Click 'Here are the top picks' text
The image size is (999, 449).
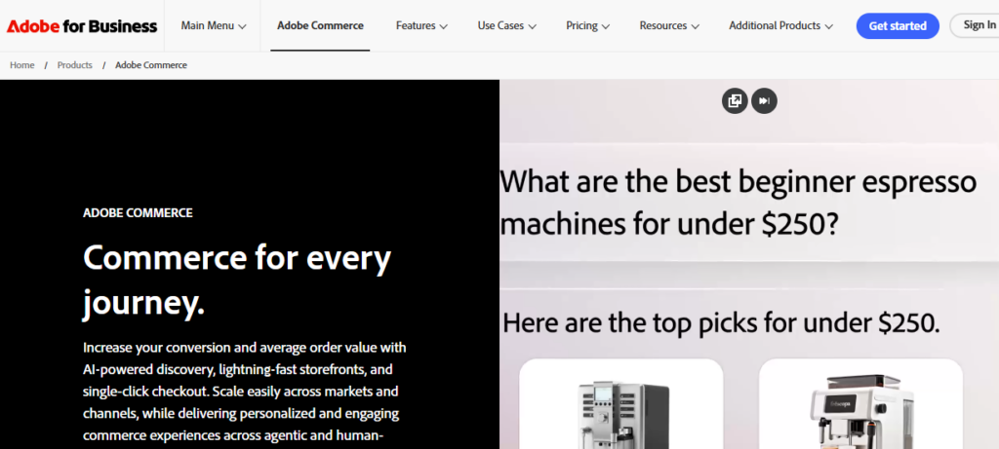click(x=721, y=323)
